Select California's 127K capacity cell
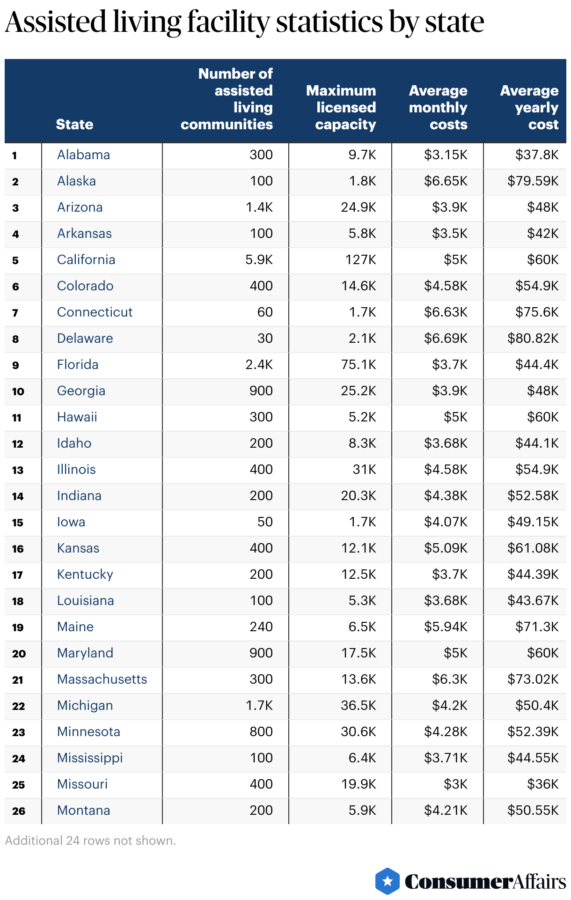The width and height of the screenshot is (571, 900). [x=360, y=260]
